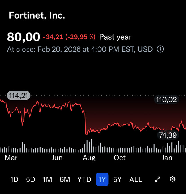Viewport: 186px width, 194px height.
Task: Select the 5Y time range
Action: click(118, 179)
